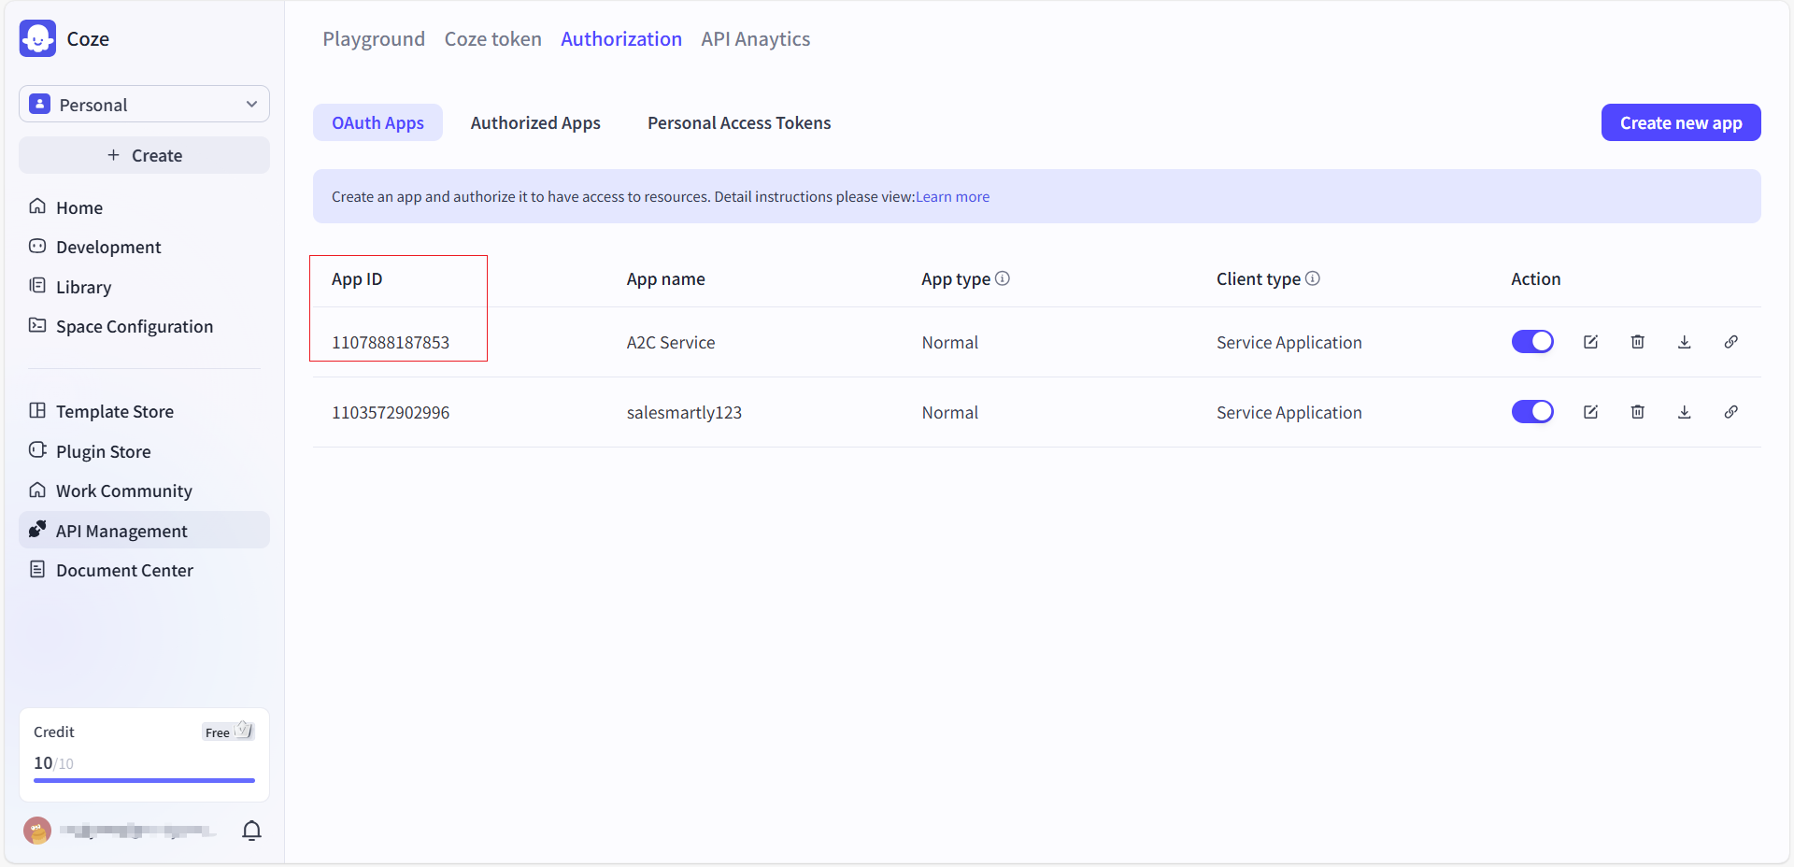Click the credit usage progress bar
Viewport: 1794px width, 867px height.
(x=144, y=780)
